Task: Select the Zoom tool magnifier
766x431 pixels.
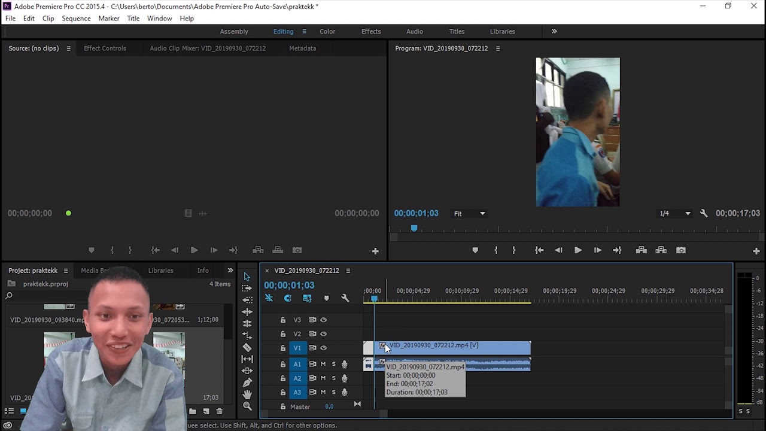Action: click(x=247, y=406)
